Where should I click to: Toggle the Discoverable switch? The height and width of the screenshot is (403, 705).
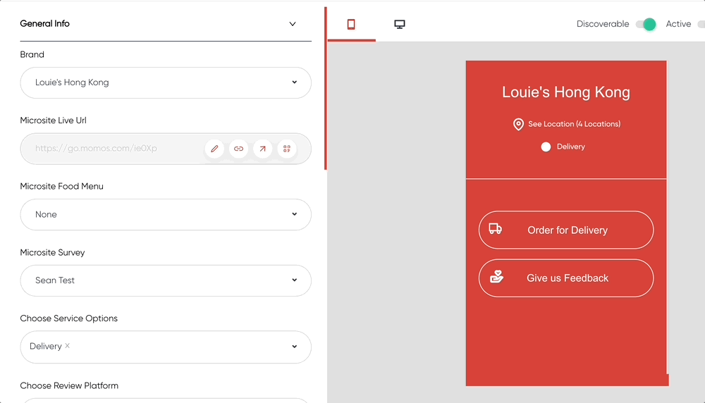coord(646,24)
